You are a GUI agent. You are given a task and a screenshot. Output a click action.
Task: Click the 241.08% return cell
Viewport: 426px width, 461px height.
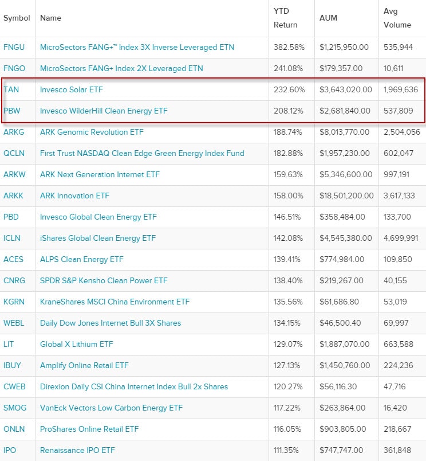pos(289,68)
